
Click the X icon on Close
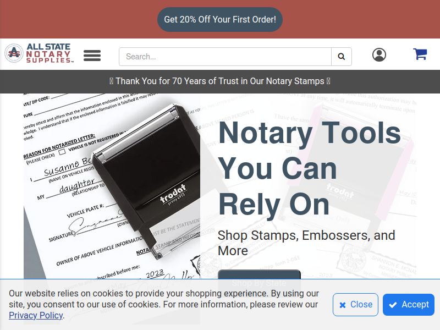342,305
